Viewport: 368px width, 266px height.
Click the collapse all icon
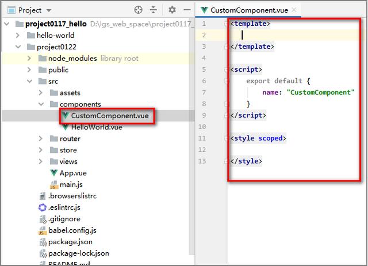[x=154, y=10]
